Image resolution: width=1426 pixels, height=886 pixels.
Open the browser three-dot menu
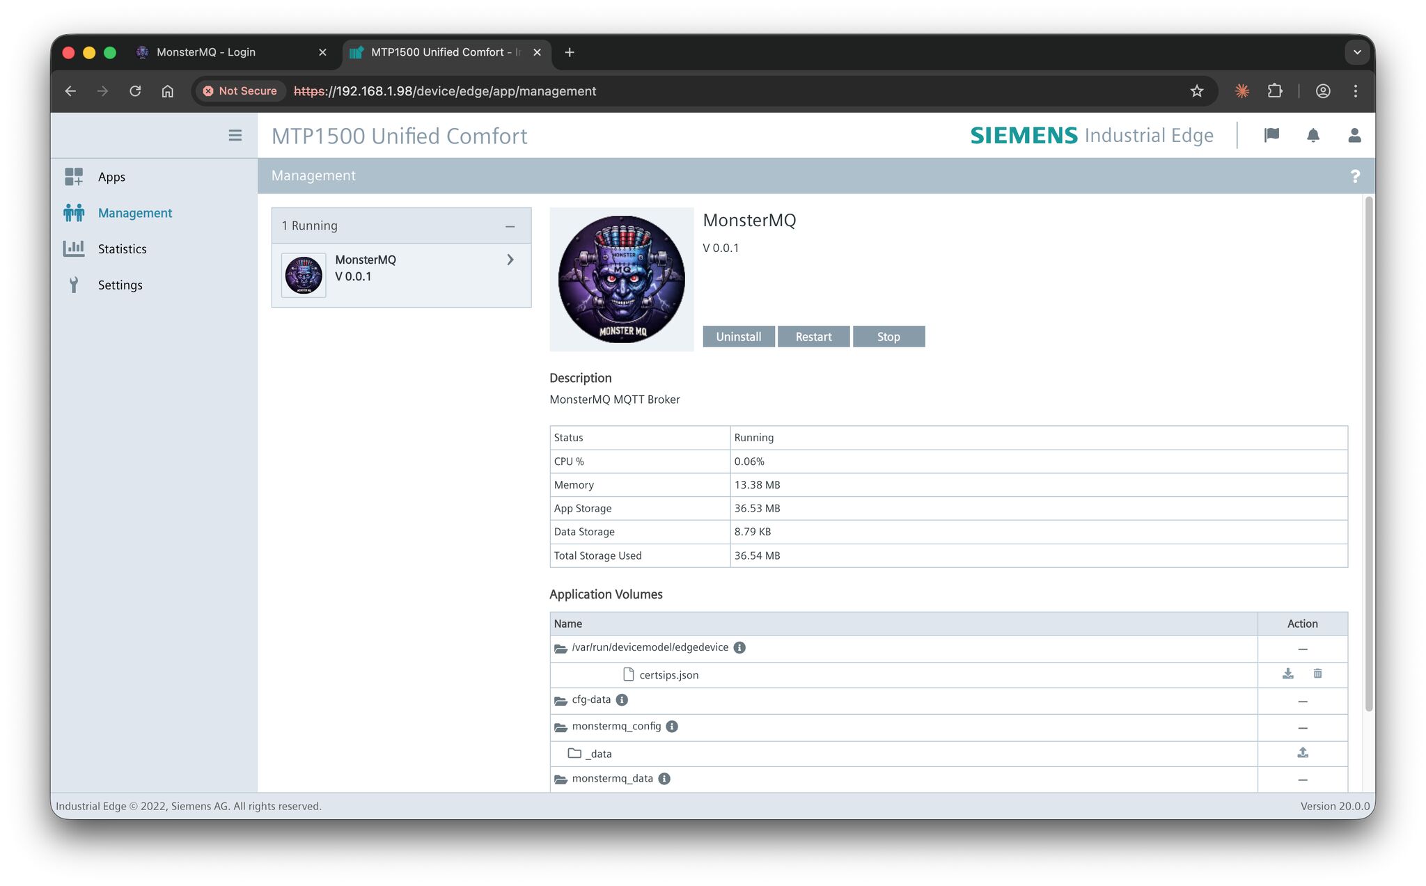(1356, 91)
